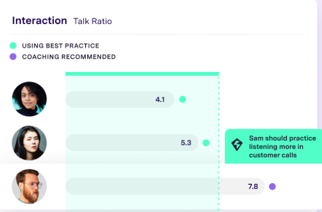Open the curly-haired woman's avatar
The image size is (322, 212).
(x=29, y=99)
